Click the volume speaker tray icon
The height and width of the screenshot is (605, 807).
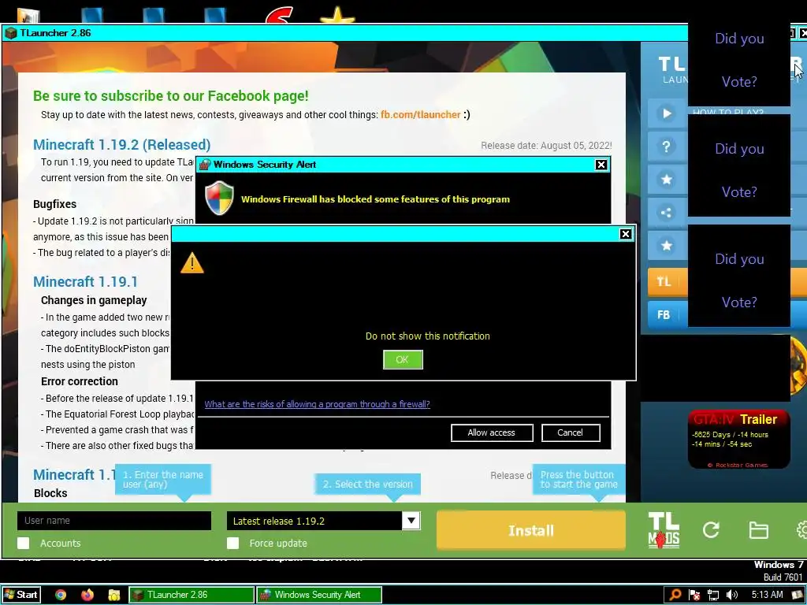click(731, 595)
